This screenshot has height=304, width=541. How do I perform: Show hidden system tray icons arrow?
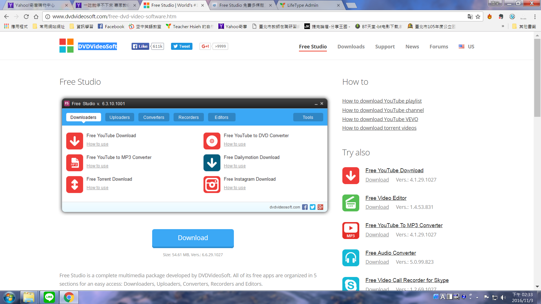tap(477, 297)
